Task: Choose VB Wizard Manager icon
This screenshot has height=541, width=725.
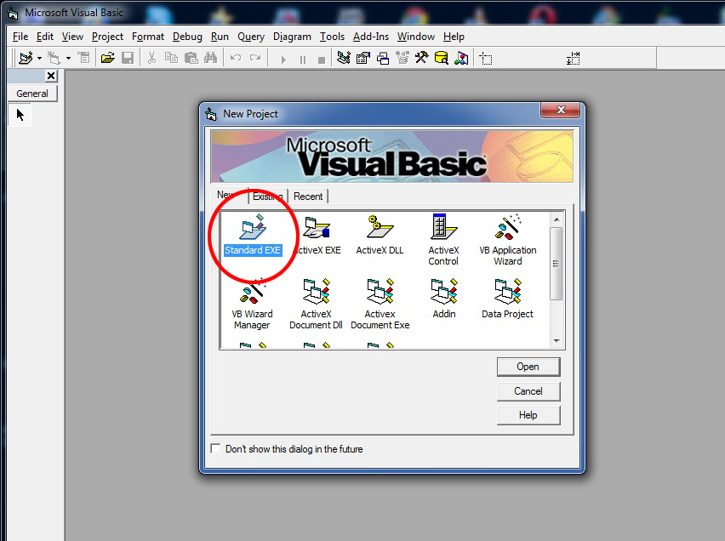Action: [x=252, y=290]
